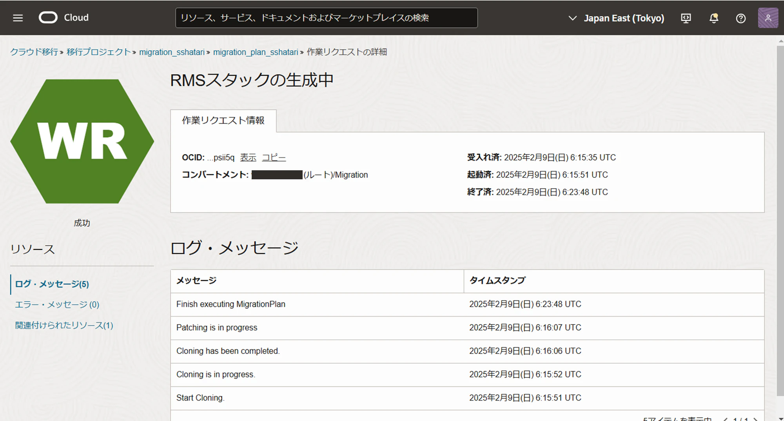Open the help question mark icon
The width and height of the screenshot is (784, 421).
[x=740, y=18]
